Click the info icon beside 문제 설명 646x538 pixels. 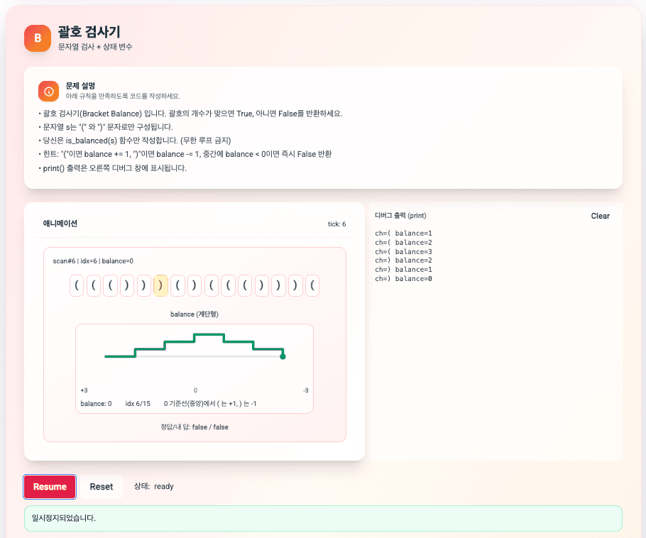48,91
